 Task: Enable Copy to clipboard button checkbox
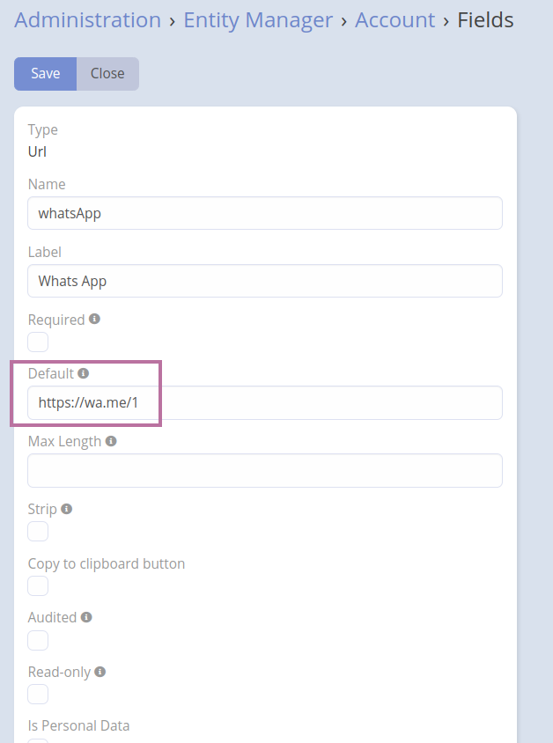(38, 585)
